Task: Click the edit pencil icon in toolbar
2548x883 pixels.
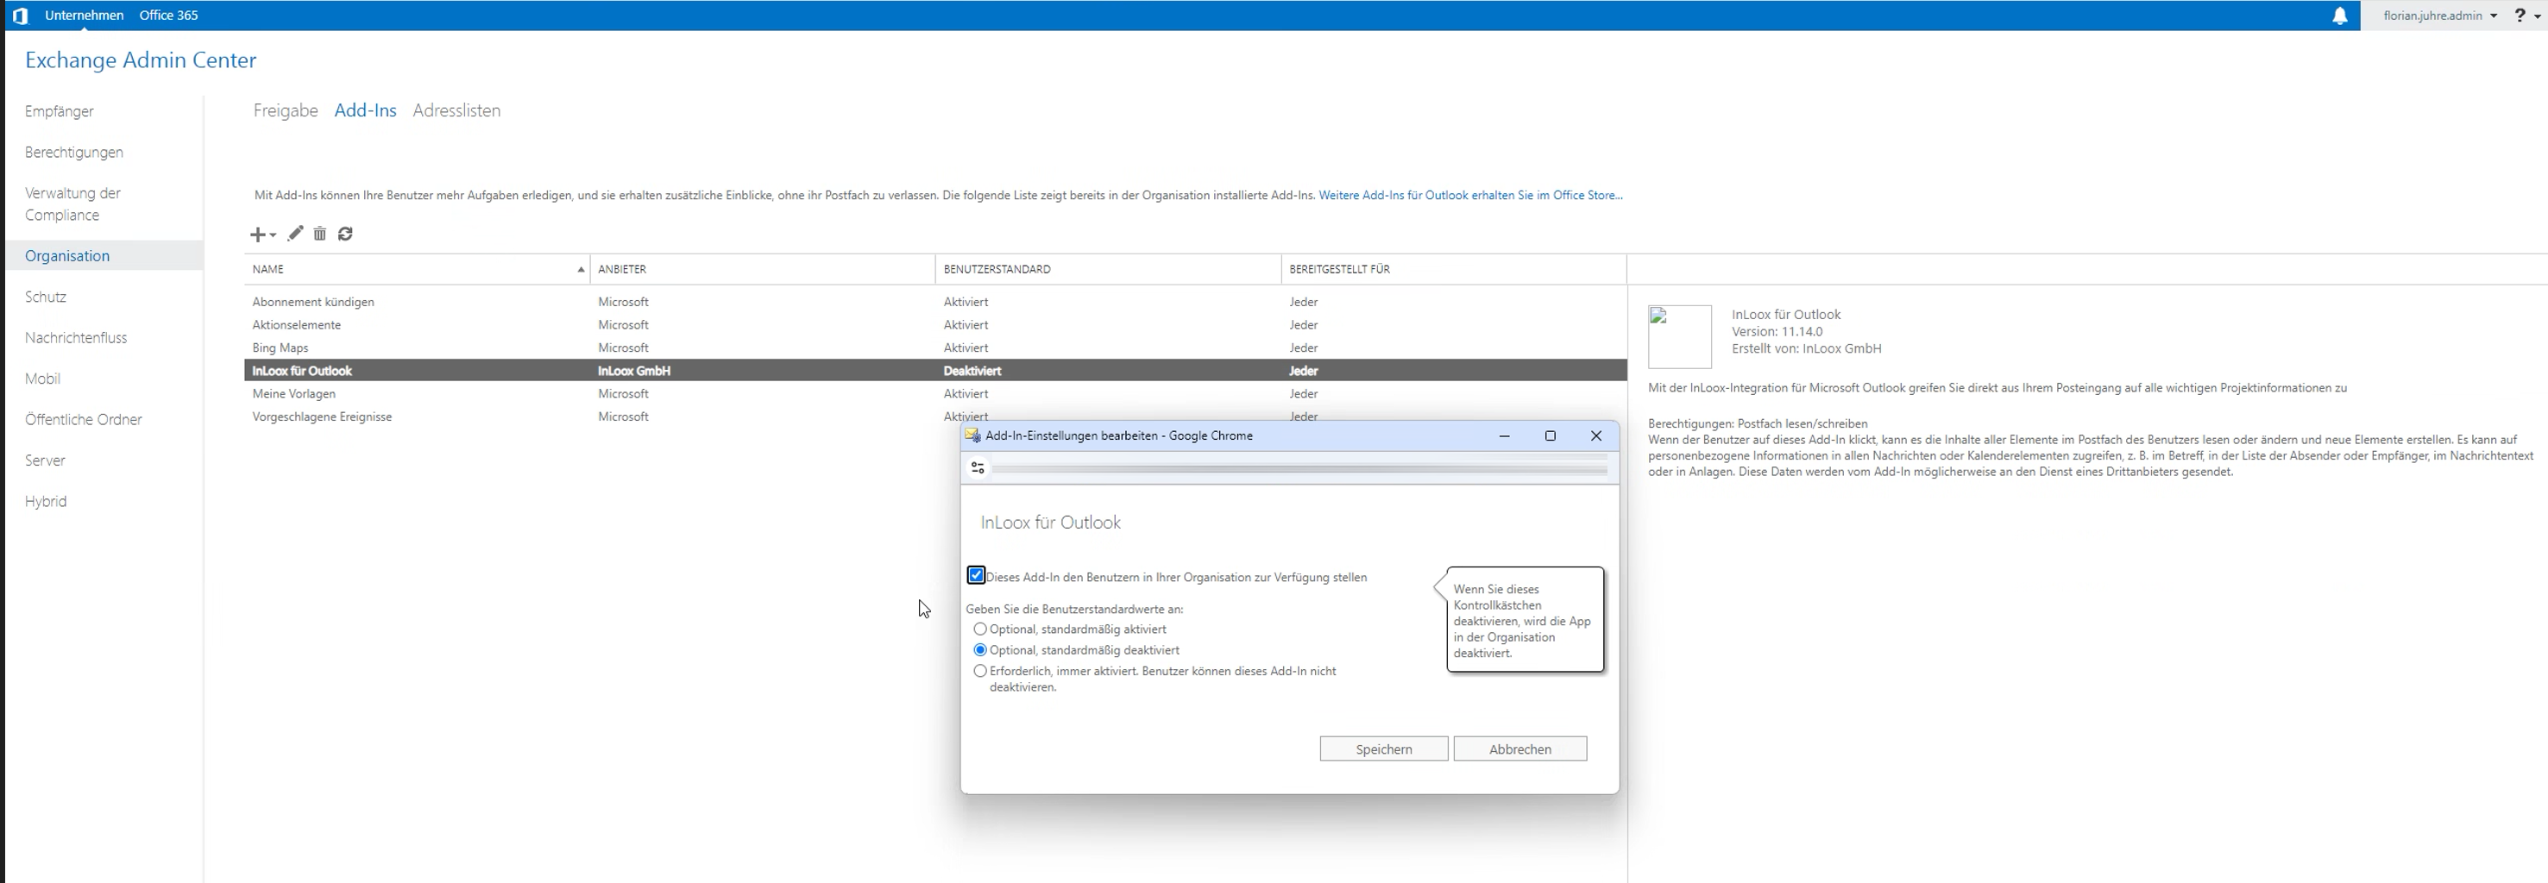Action: click(x=295, y=235)
